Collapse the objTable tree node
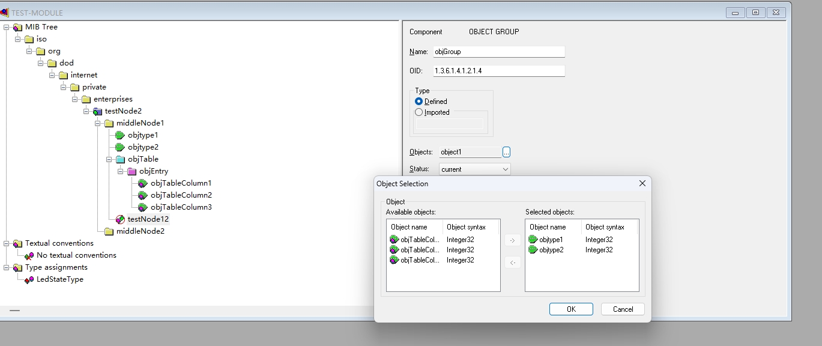Viewport: 822px width, 346px height. click(109, 159)
